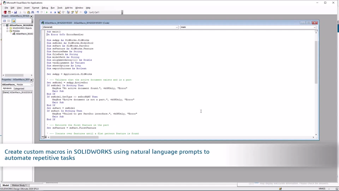Open Project Explorer from toolbar icon

click(68, 12)
